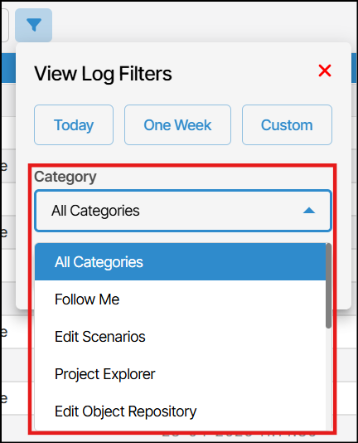The image size is (358, 443).
Task: Open the Category combo box field
Action: click(x=183, y=211)
